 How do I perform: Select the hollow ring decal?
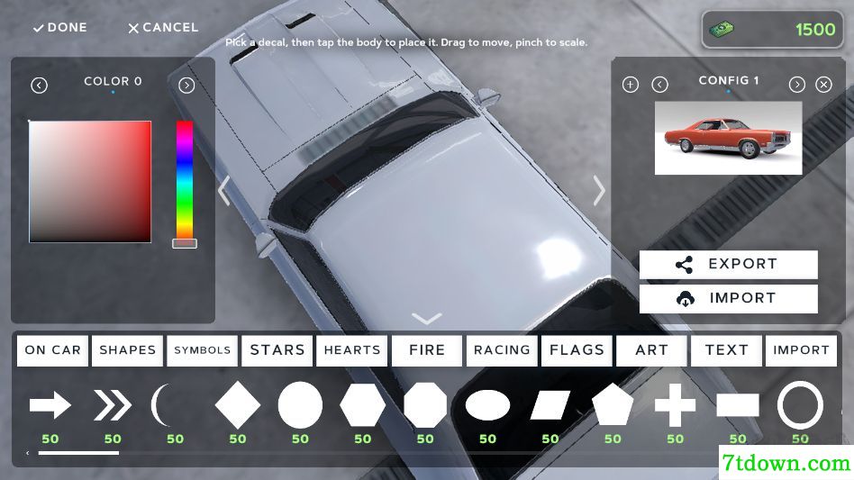click(800, 405)
